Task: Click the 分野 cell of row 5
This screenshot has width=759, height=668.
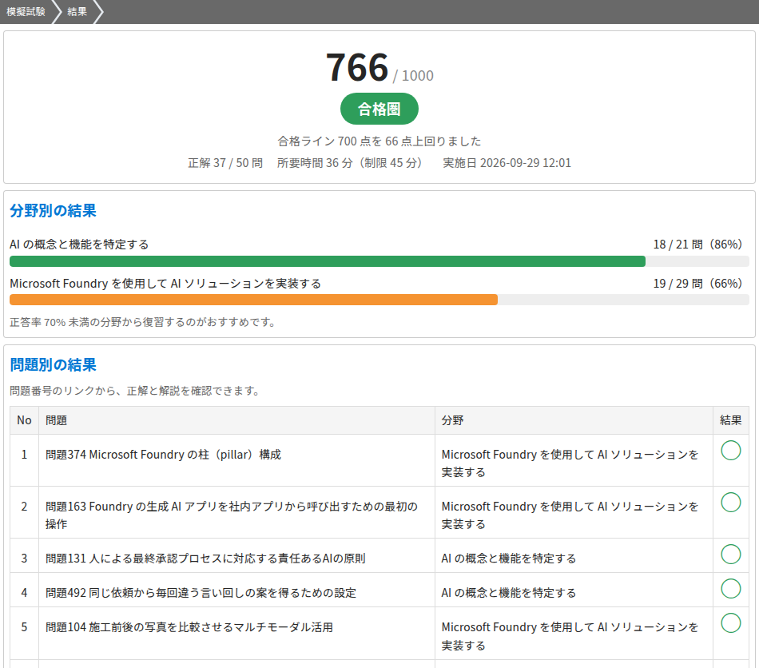Action: click(x=574, y=633)
